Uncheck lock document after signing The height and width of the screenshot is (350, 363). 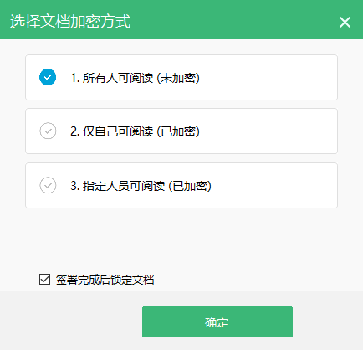pyautogui.click(x=44, y=280)
